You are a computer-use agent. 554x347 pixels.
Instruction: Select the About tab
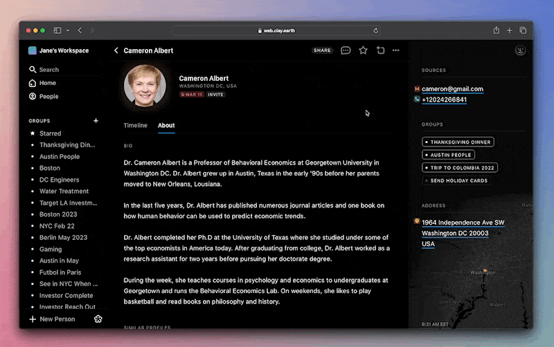[x=166, y=125]
